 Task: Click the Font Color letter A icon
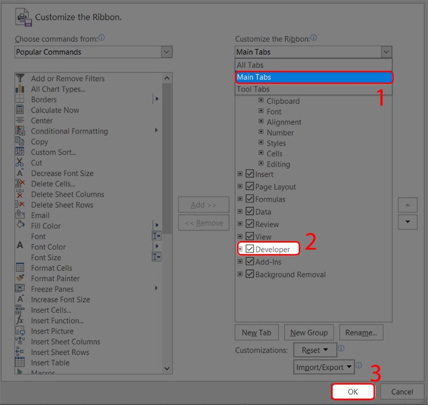[x=20, y=246]
